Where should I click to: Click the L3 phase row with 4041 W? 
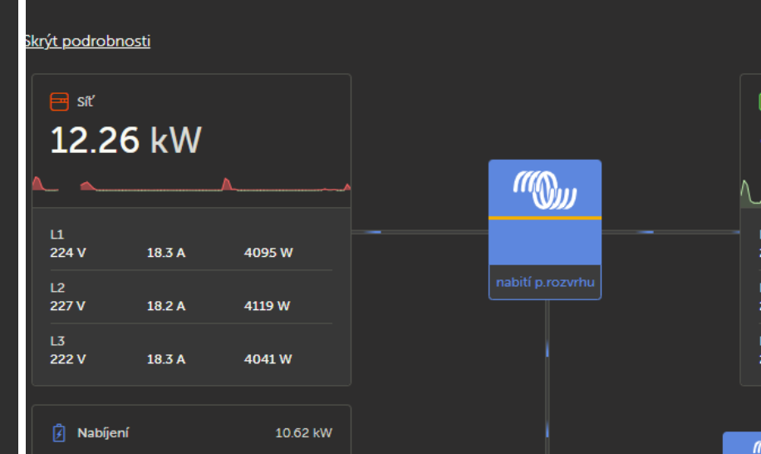pyautogui.click(x=191, y=350)
